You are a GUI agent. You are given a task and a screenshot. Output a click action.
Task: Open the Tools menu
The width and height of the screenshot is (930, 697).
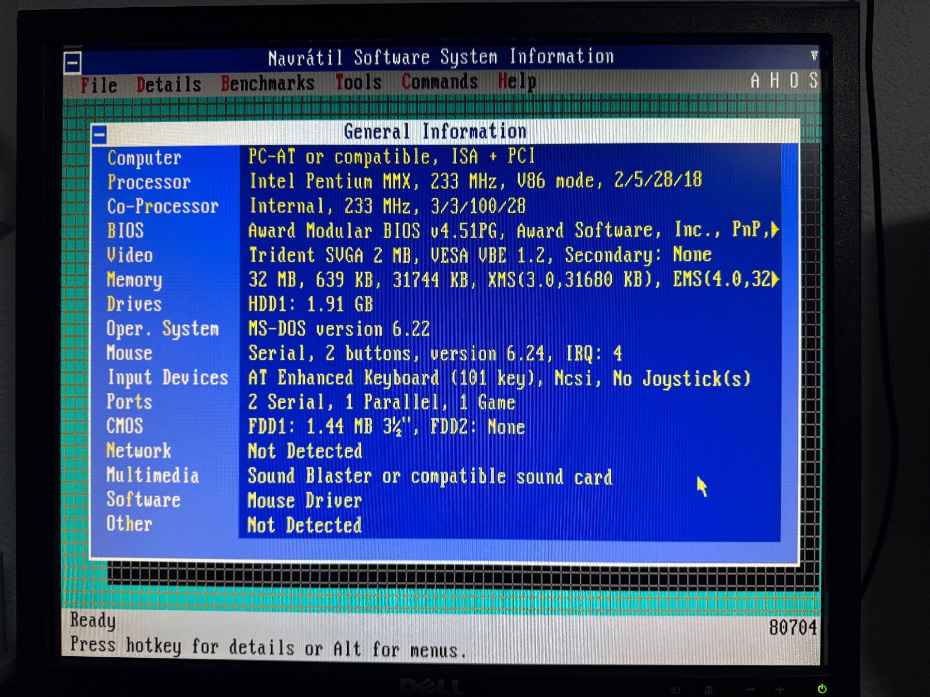[x=359, y=82]
